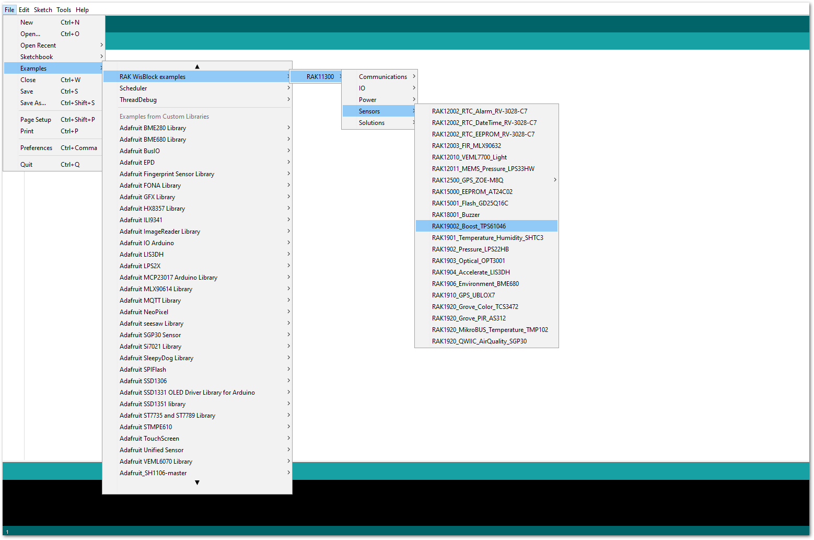Open RAK12002_RTC_EEPROM_RV-3028-C7 example
This screenshot has width=814, height=540.
486,134
